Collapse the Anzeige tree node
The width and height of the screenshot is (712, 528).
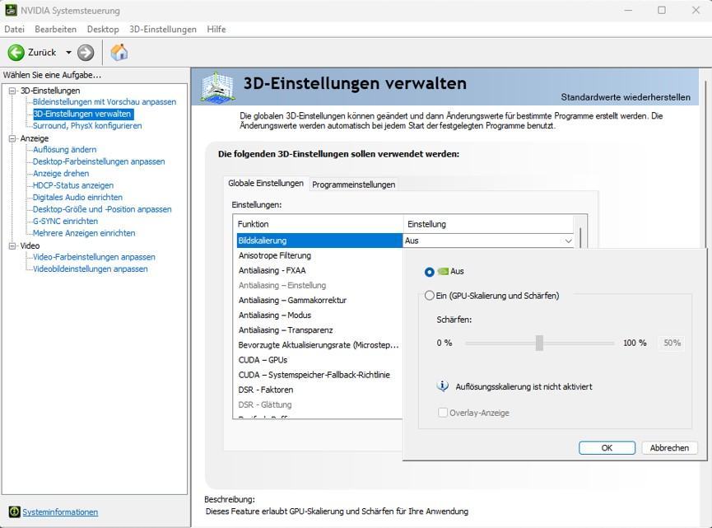(12, 138)
